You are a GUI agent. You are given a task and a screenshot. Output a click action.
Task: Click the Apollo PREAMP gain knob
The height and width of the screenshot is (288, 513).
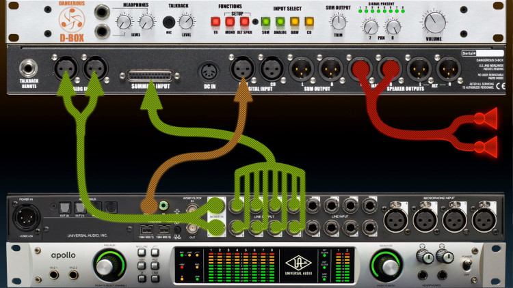click(x=109, y=265)
